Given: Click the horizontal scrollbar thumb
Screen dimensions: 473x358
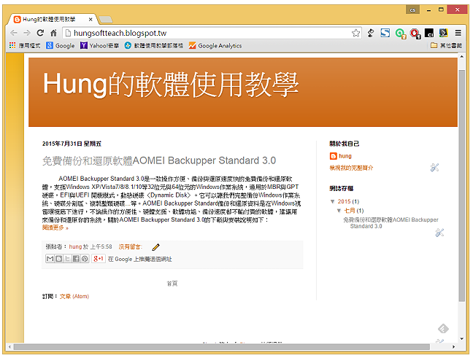Looking at the screenshot, I should (222, 347).
